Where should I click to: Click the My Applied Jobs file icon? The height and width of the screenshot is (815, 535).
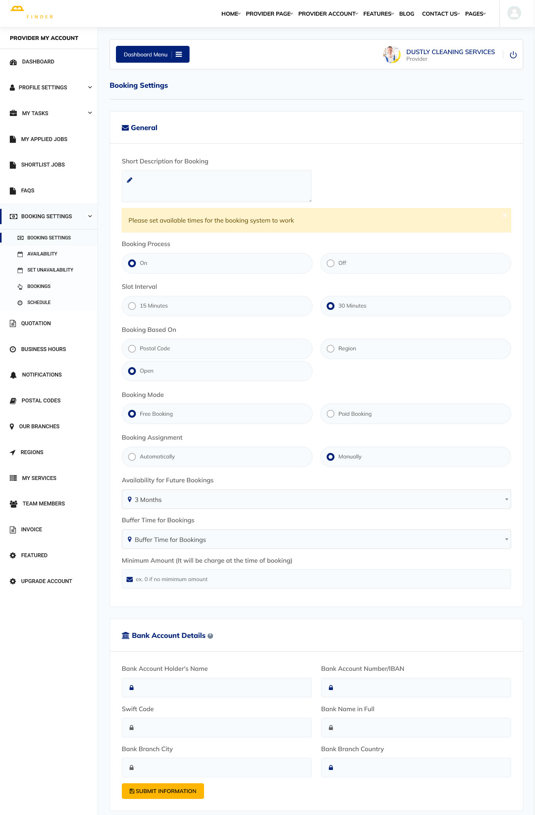pos(13,139)
